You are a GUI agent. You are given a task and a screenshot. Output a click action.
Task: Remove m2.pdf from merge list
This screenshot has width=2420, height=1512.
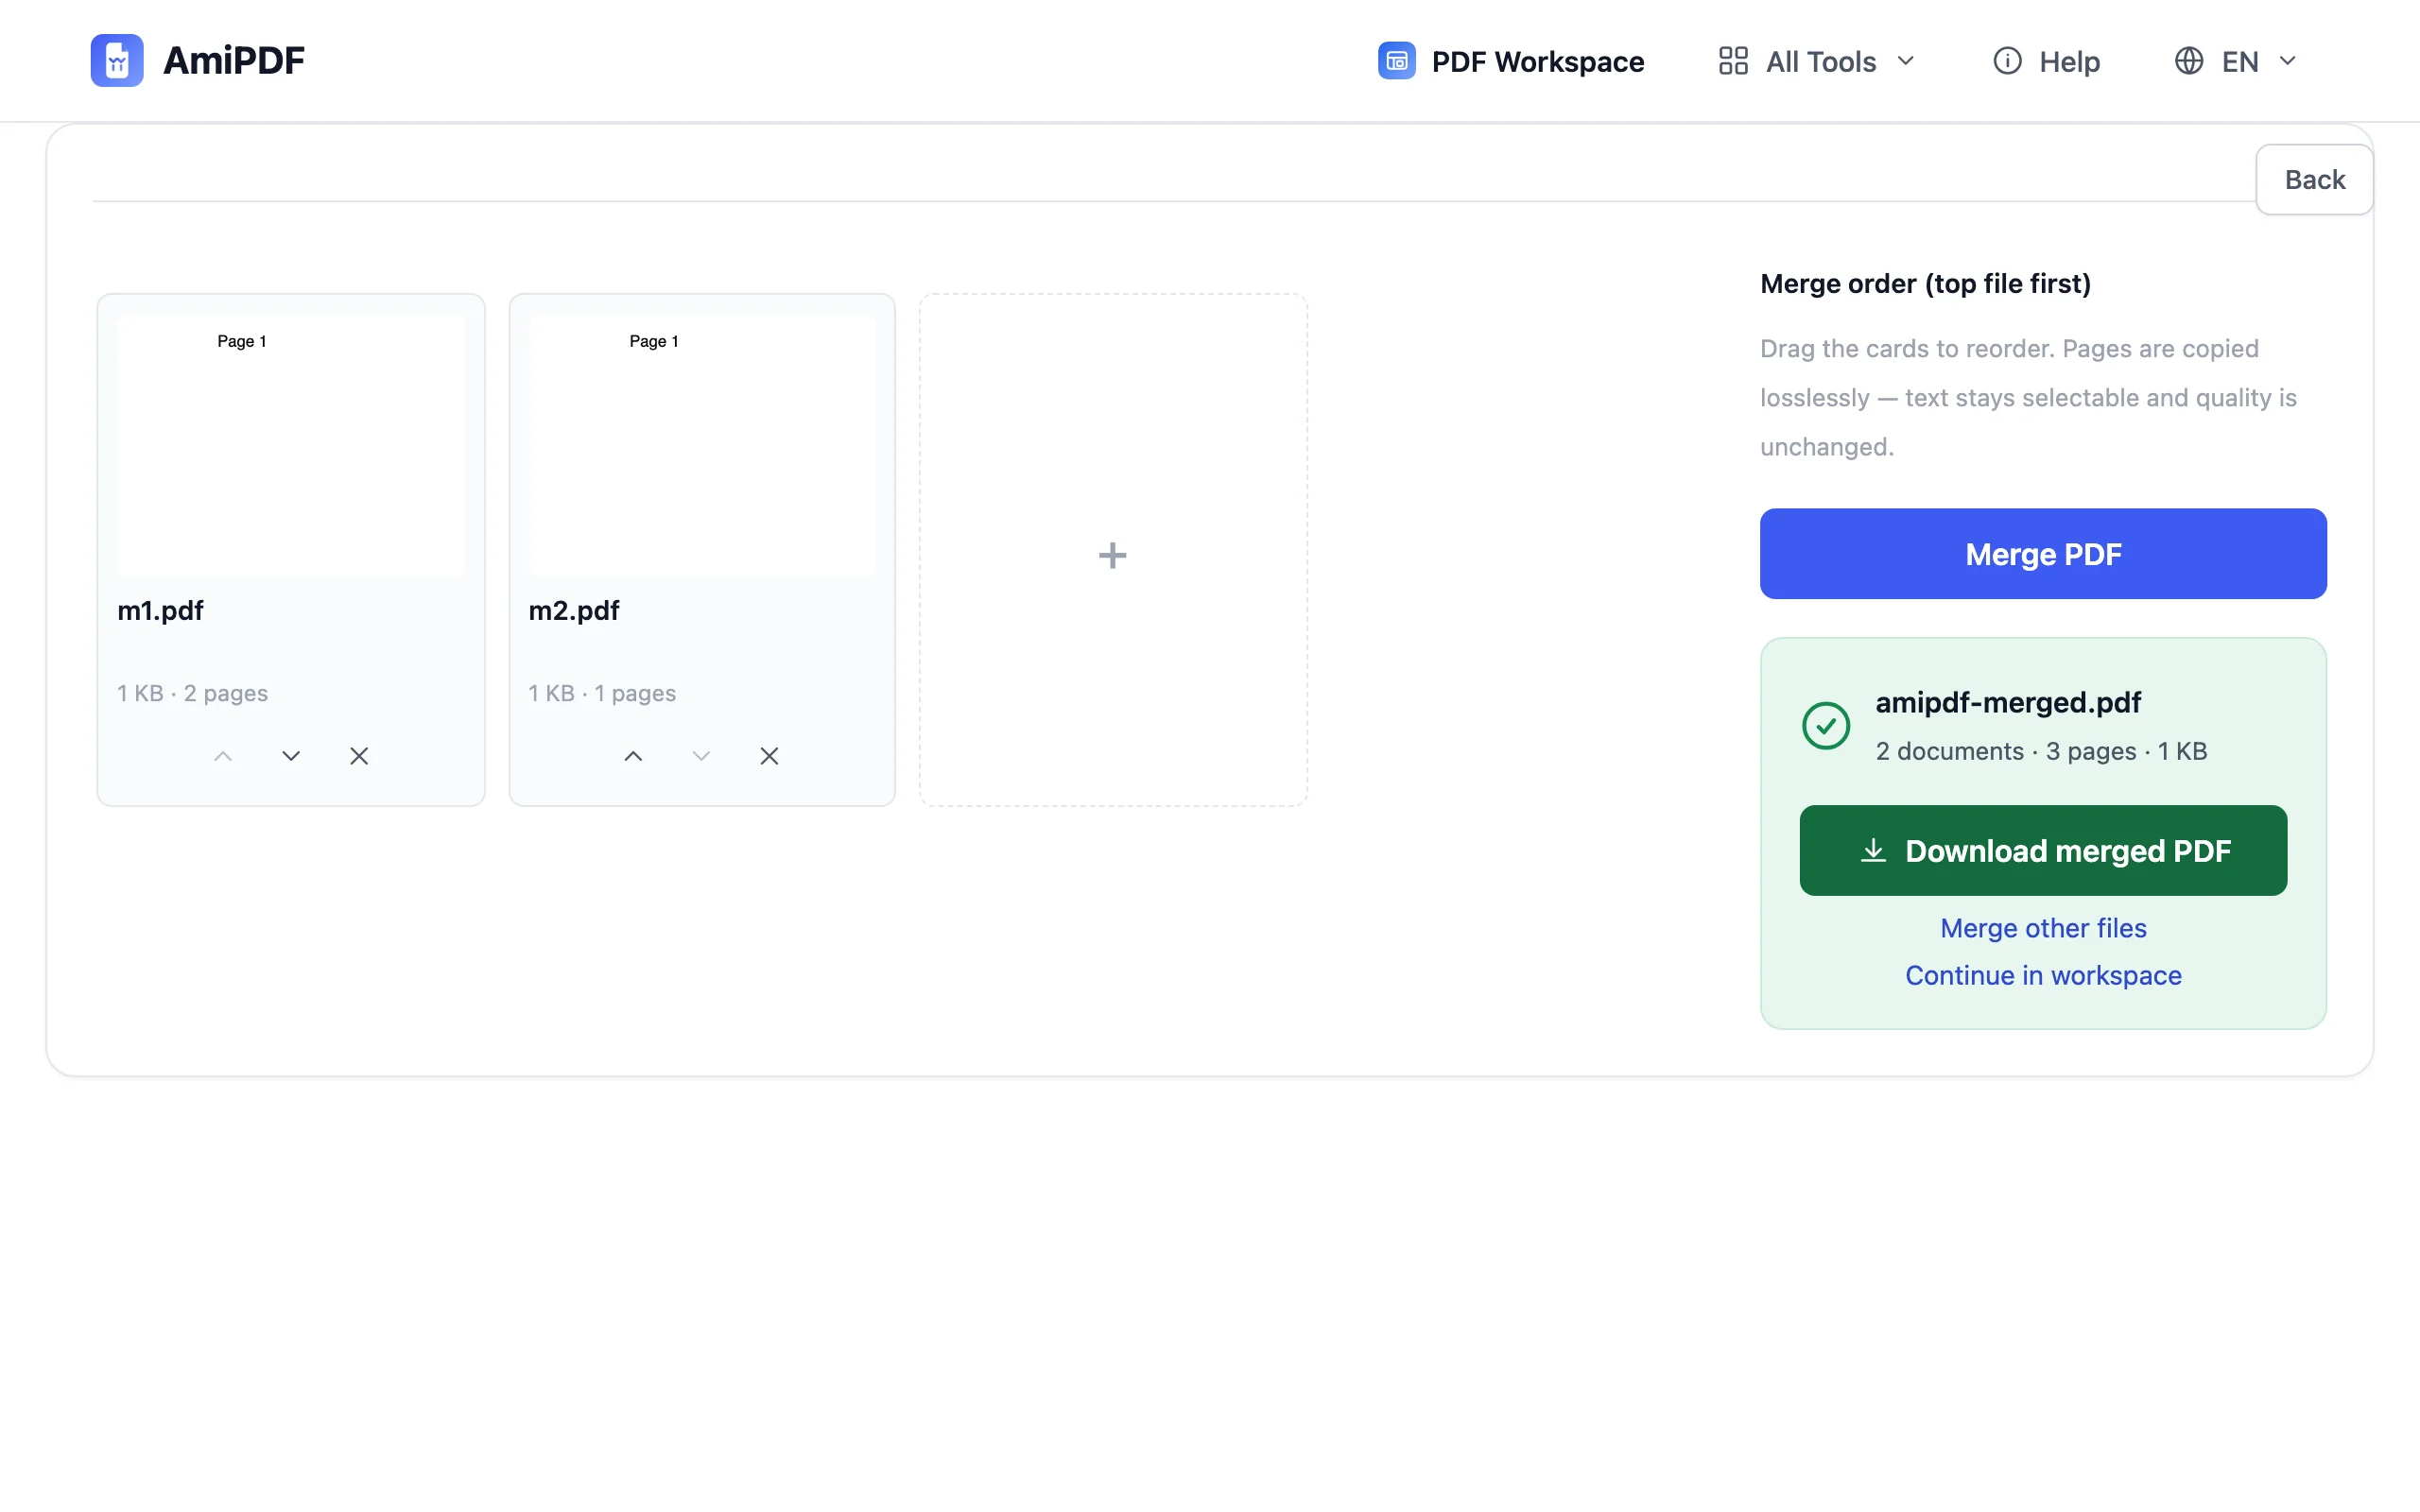point(769,756)
